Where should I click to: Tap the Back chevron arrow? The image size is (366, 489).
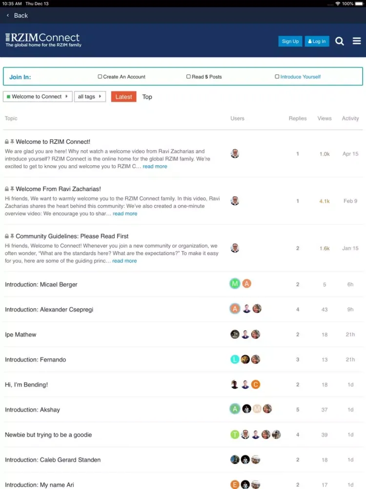tap(8, 15)
